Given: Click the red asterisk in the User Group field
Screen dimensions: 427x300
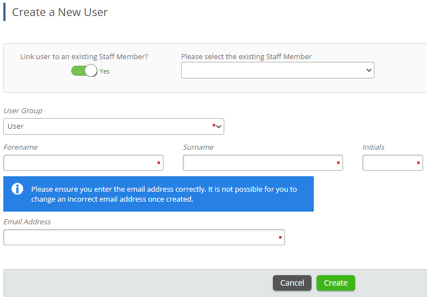Looking at the screenshot, I should (214, 126).
